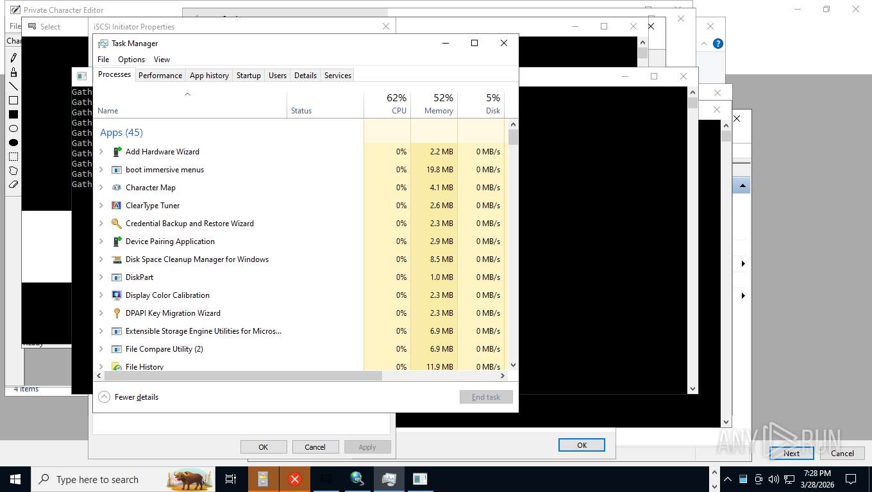The height and width of the screenshot is (492, 872).
Task: Open Task View from the taskbar
Action: [231, 479]
